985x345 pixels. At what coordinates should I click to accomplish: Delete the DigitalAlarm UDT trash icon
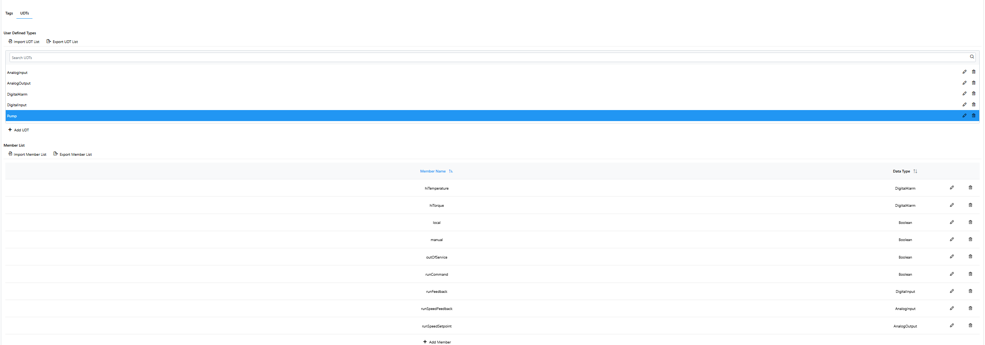click(x=974, y=94)
